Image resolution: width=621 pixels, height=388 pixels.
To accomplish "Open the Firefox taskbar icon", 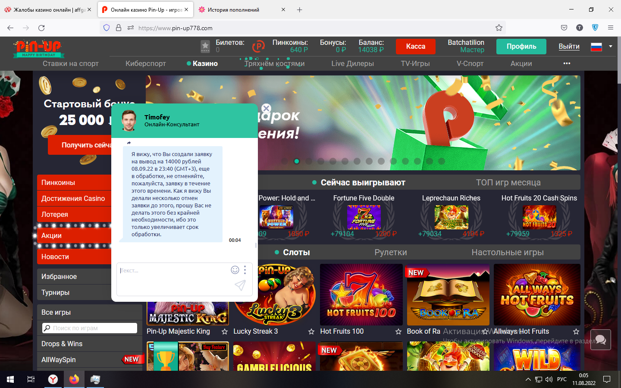I will [74, 379].
